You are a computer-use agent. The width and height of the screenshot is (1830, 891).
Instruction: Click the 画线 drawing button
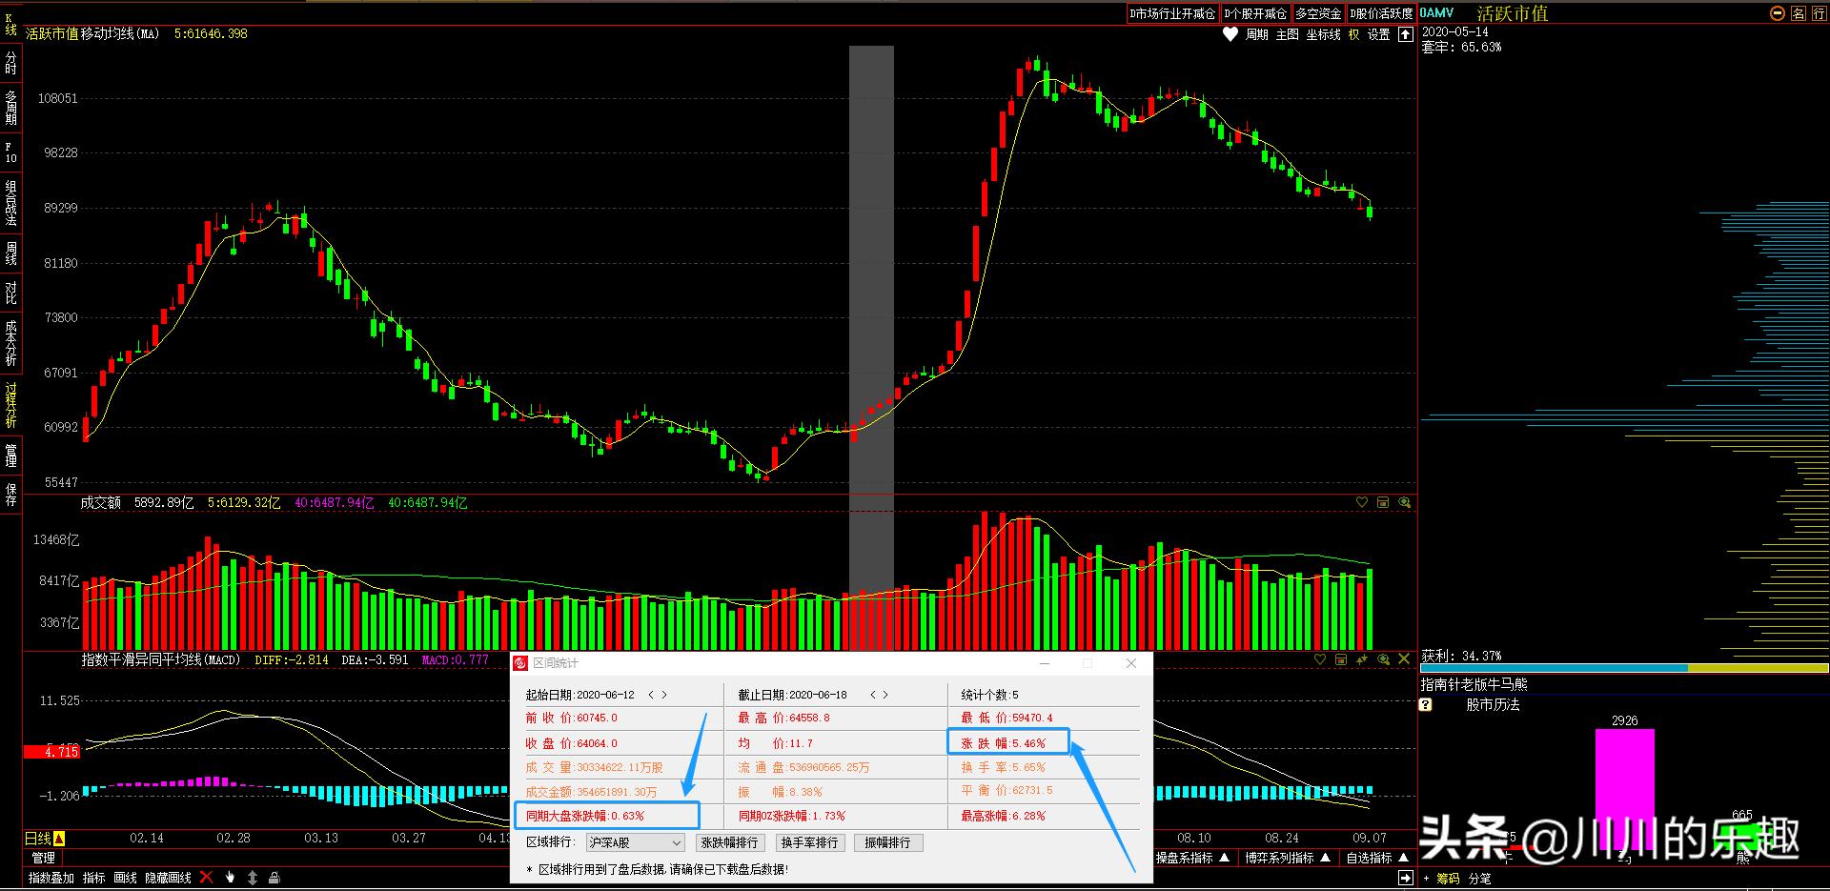(x=126, y=878)
